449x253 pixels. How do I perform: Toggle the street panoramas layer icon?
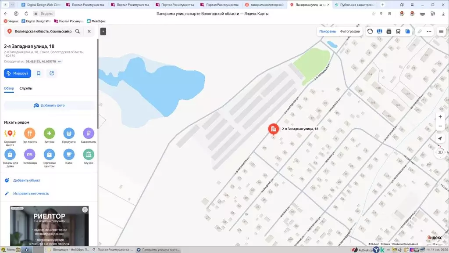(379, 31)
